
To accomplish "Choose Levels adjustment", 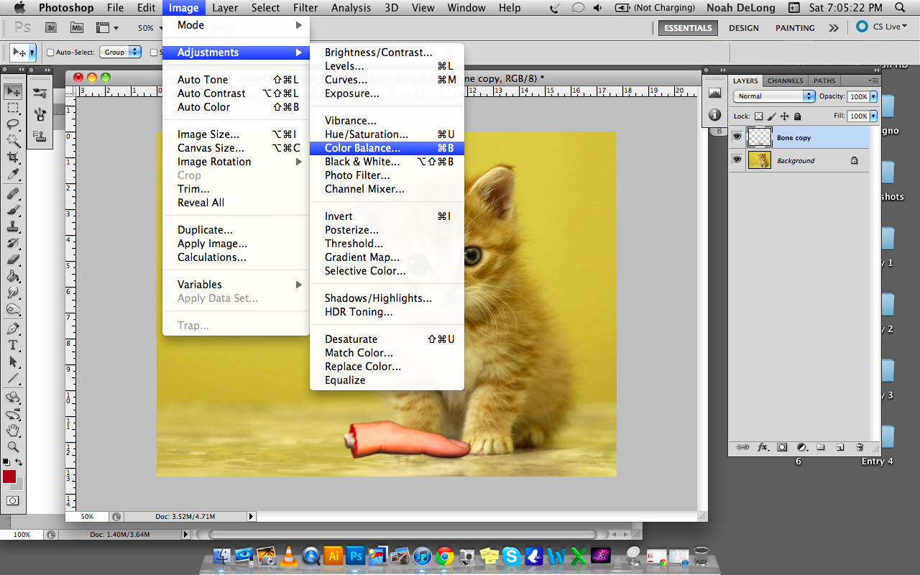I will [x=387, y=66].
